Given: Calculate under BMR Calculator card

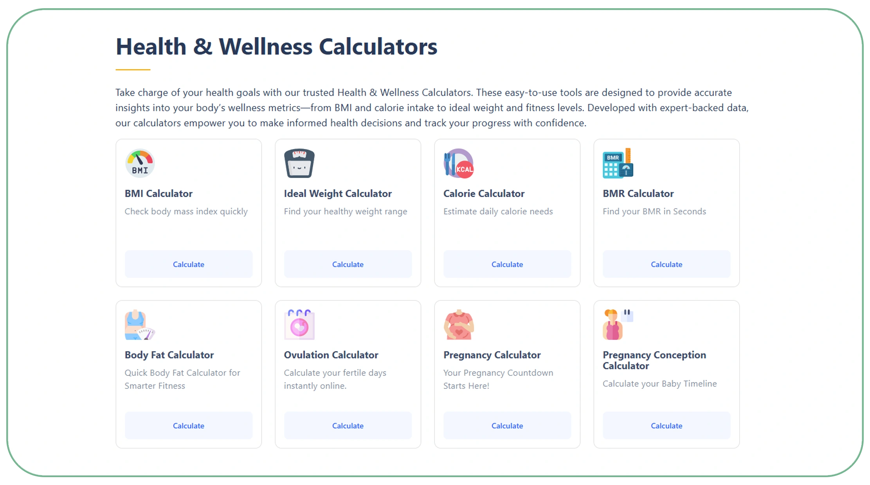Looking at the screenshot, I should coord(666,264).
